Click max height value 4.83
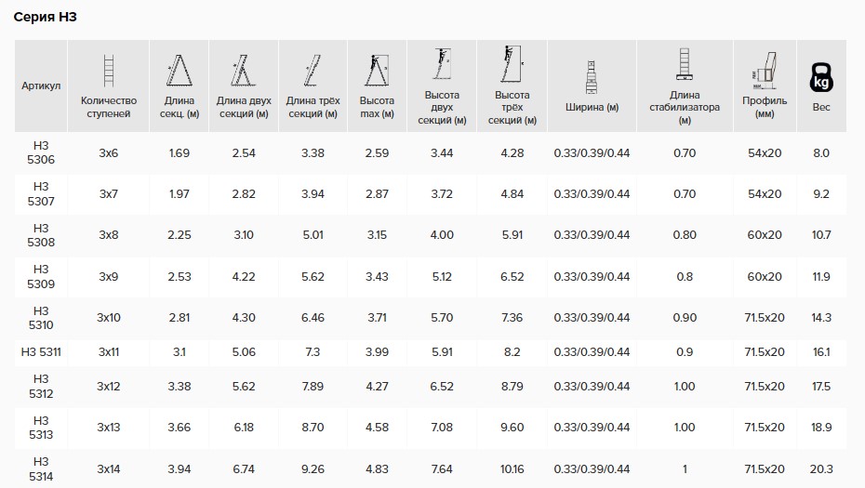This screenshot has height=488, width=865. (377, 468)
